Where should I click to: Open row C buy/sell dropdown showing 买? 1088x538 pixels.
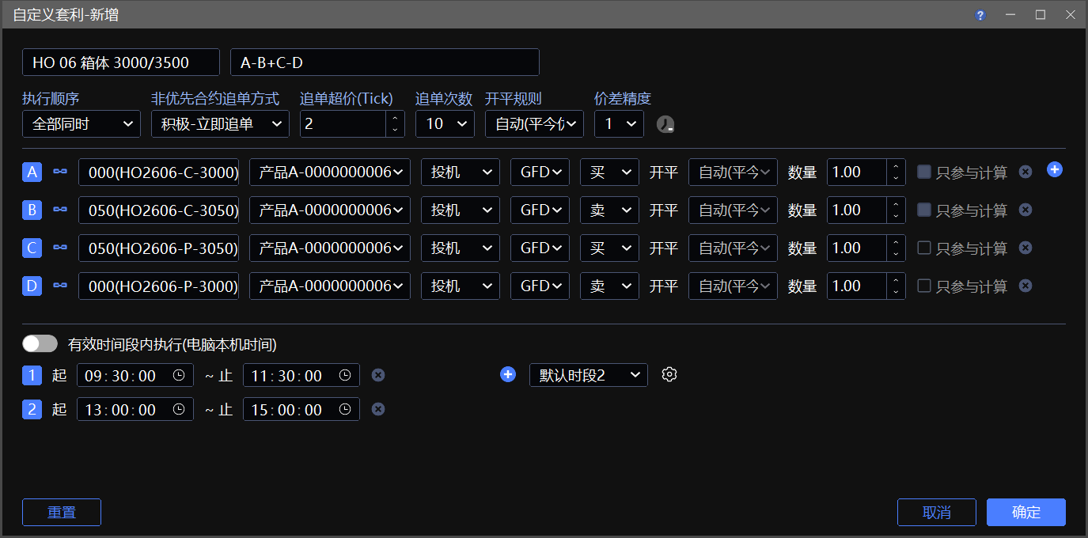tap(609, 248)
